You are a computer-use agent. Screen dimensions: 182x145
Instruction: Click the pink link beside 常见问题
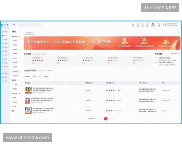click(x=175, y=53)
